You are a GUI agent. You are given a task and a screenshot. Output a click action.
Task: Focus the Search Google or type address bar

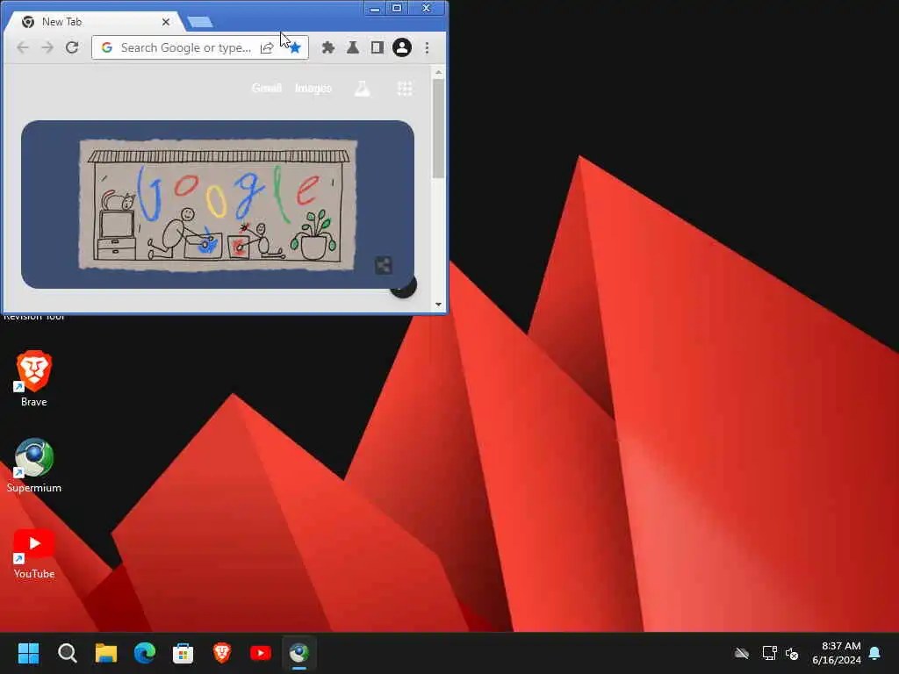[x=186, y=47]
